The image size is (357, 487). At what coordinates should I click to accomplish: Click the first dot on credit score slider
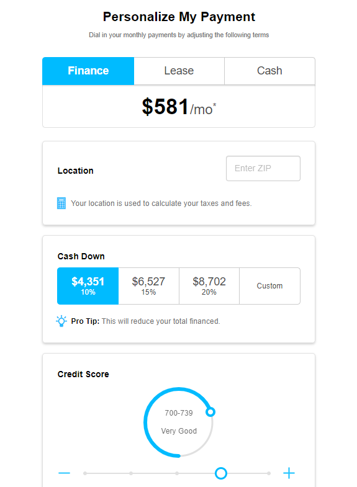tap(85, 473)
